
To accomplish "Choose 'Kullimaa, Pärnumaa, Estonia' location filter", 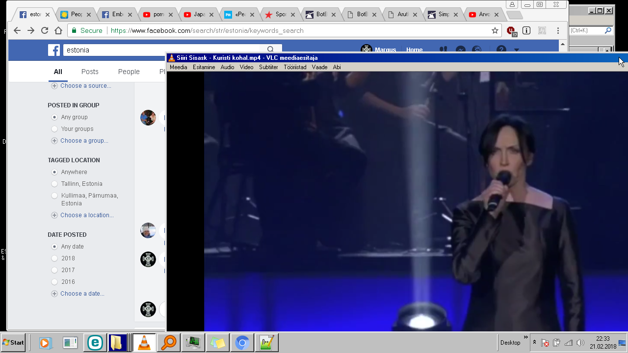I will 54,196.
